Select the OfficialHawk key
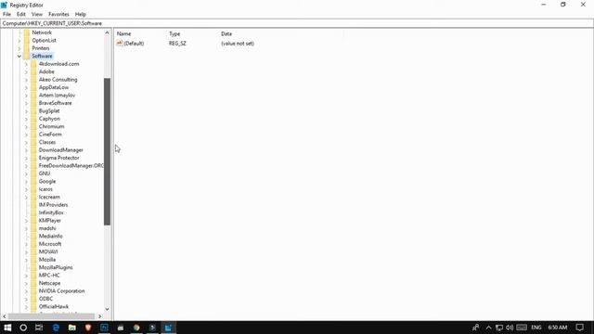This screenshot has height=334, width=594. 54,307
